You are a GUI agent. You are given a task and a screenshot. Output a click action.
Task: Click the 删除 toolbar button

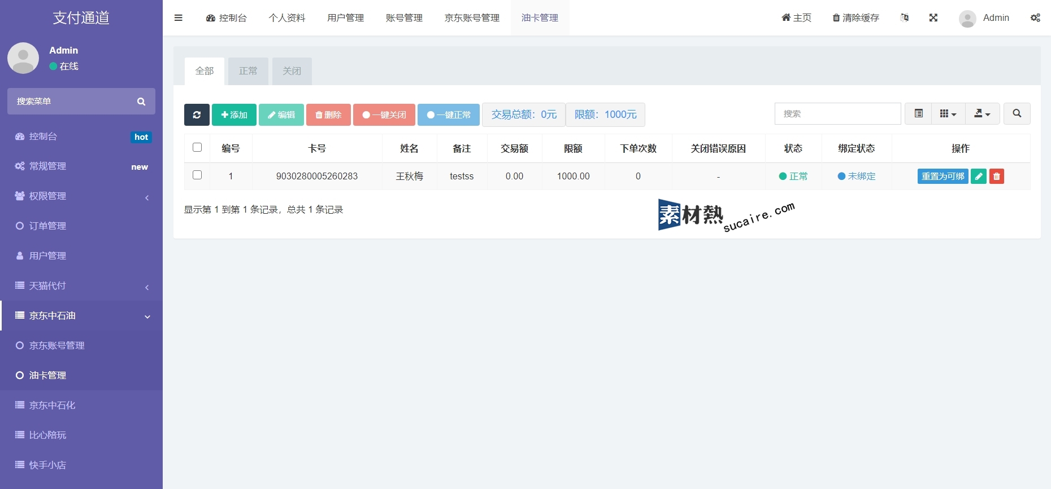(328, 114)
